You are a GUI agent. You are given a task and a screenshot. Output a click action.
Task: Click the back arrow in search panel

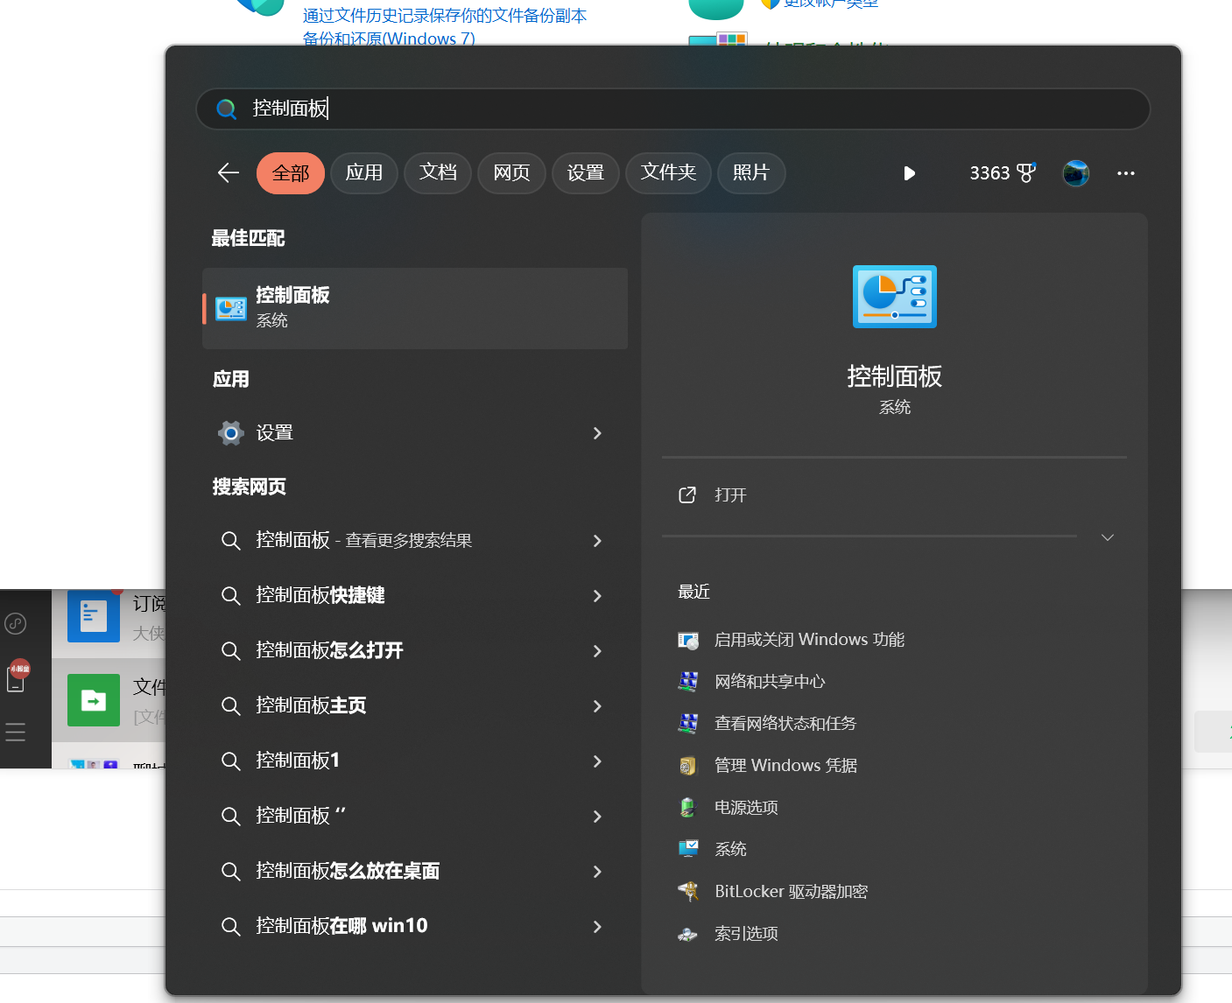[x=229, y=173]
